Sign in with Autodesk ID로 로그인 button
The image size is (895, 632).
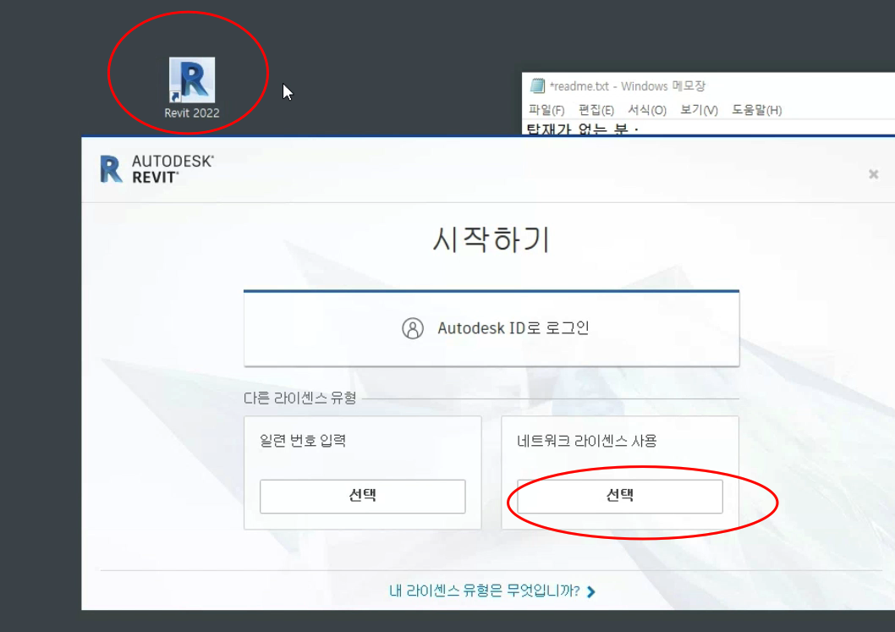tap(491, 328)
